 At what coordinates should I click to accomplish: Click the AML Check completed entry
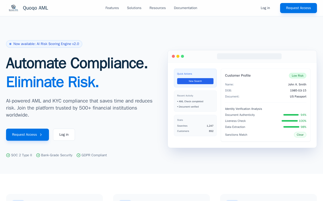(x=190, y=102)
